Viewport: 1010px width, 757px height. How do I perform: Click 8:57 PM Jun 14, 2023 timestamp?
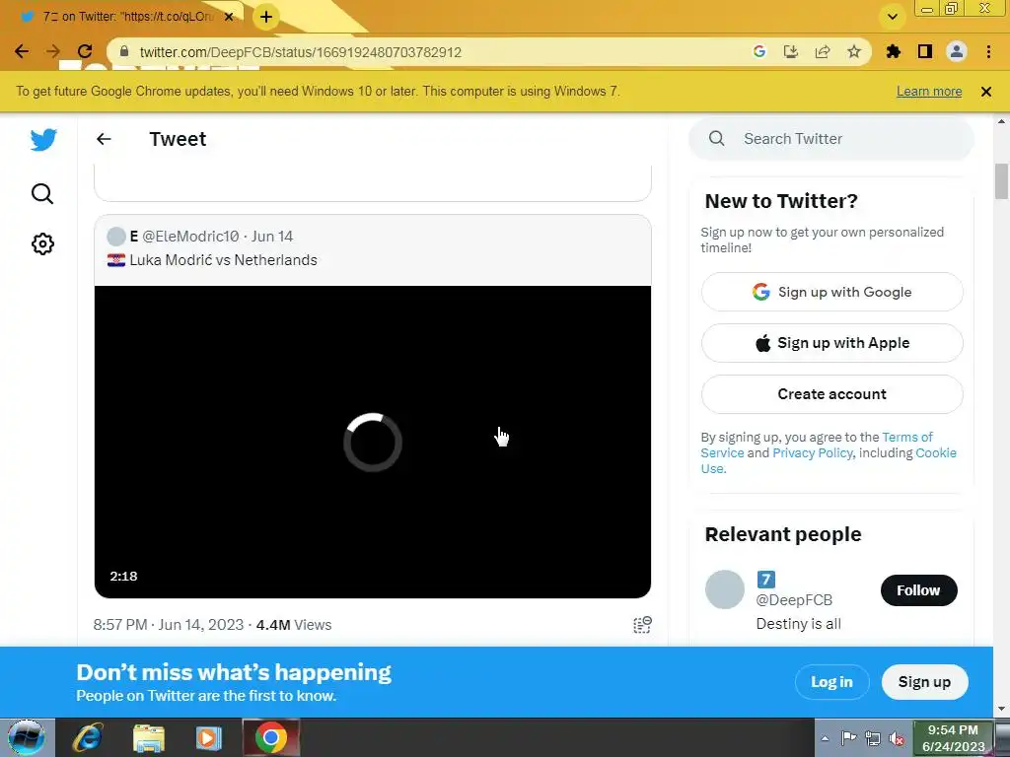tap(169, 624)
